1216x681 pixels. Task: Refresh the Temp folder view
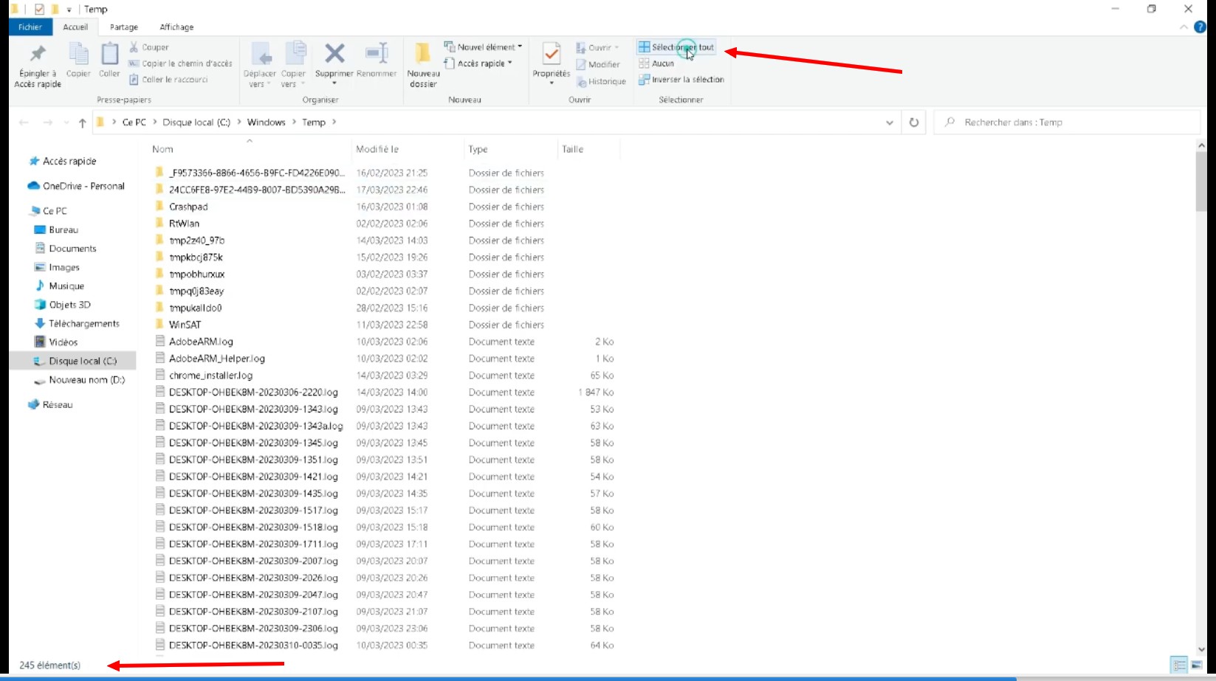pos(914,122)
